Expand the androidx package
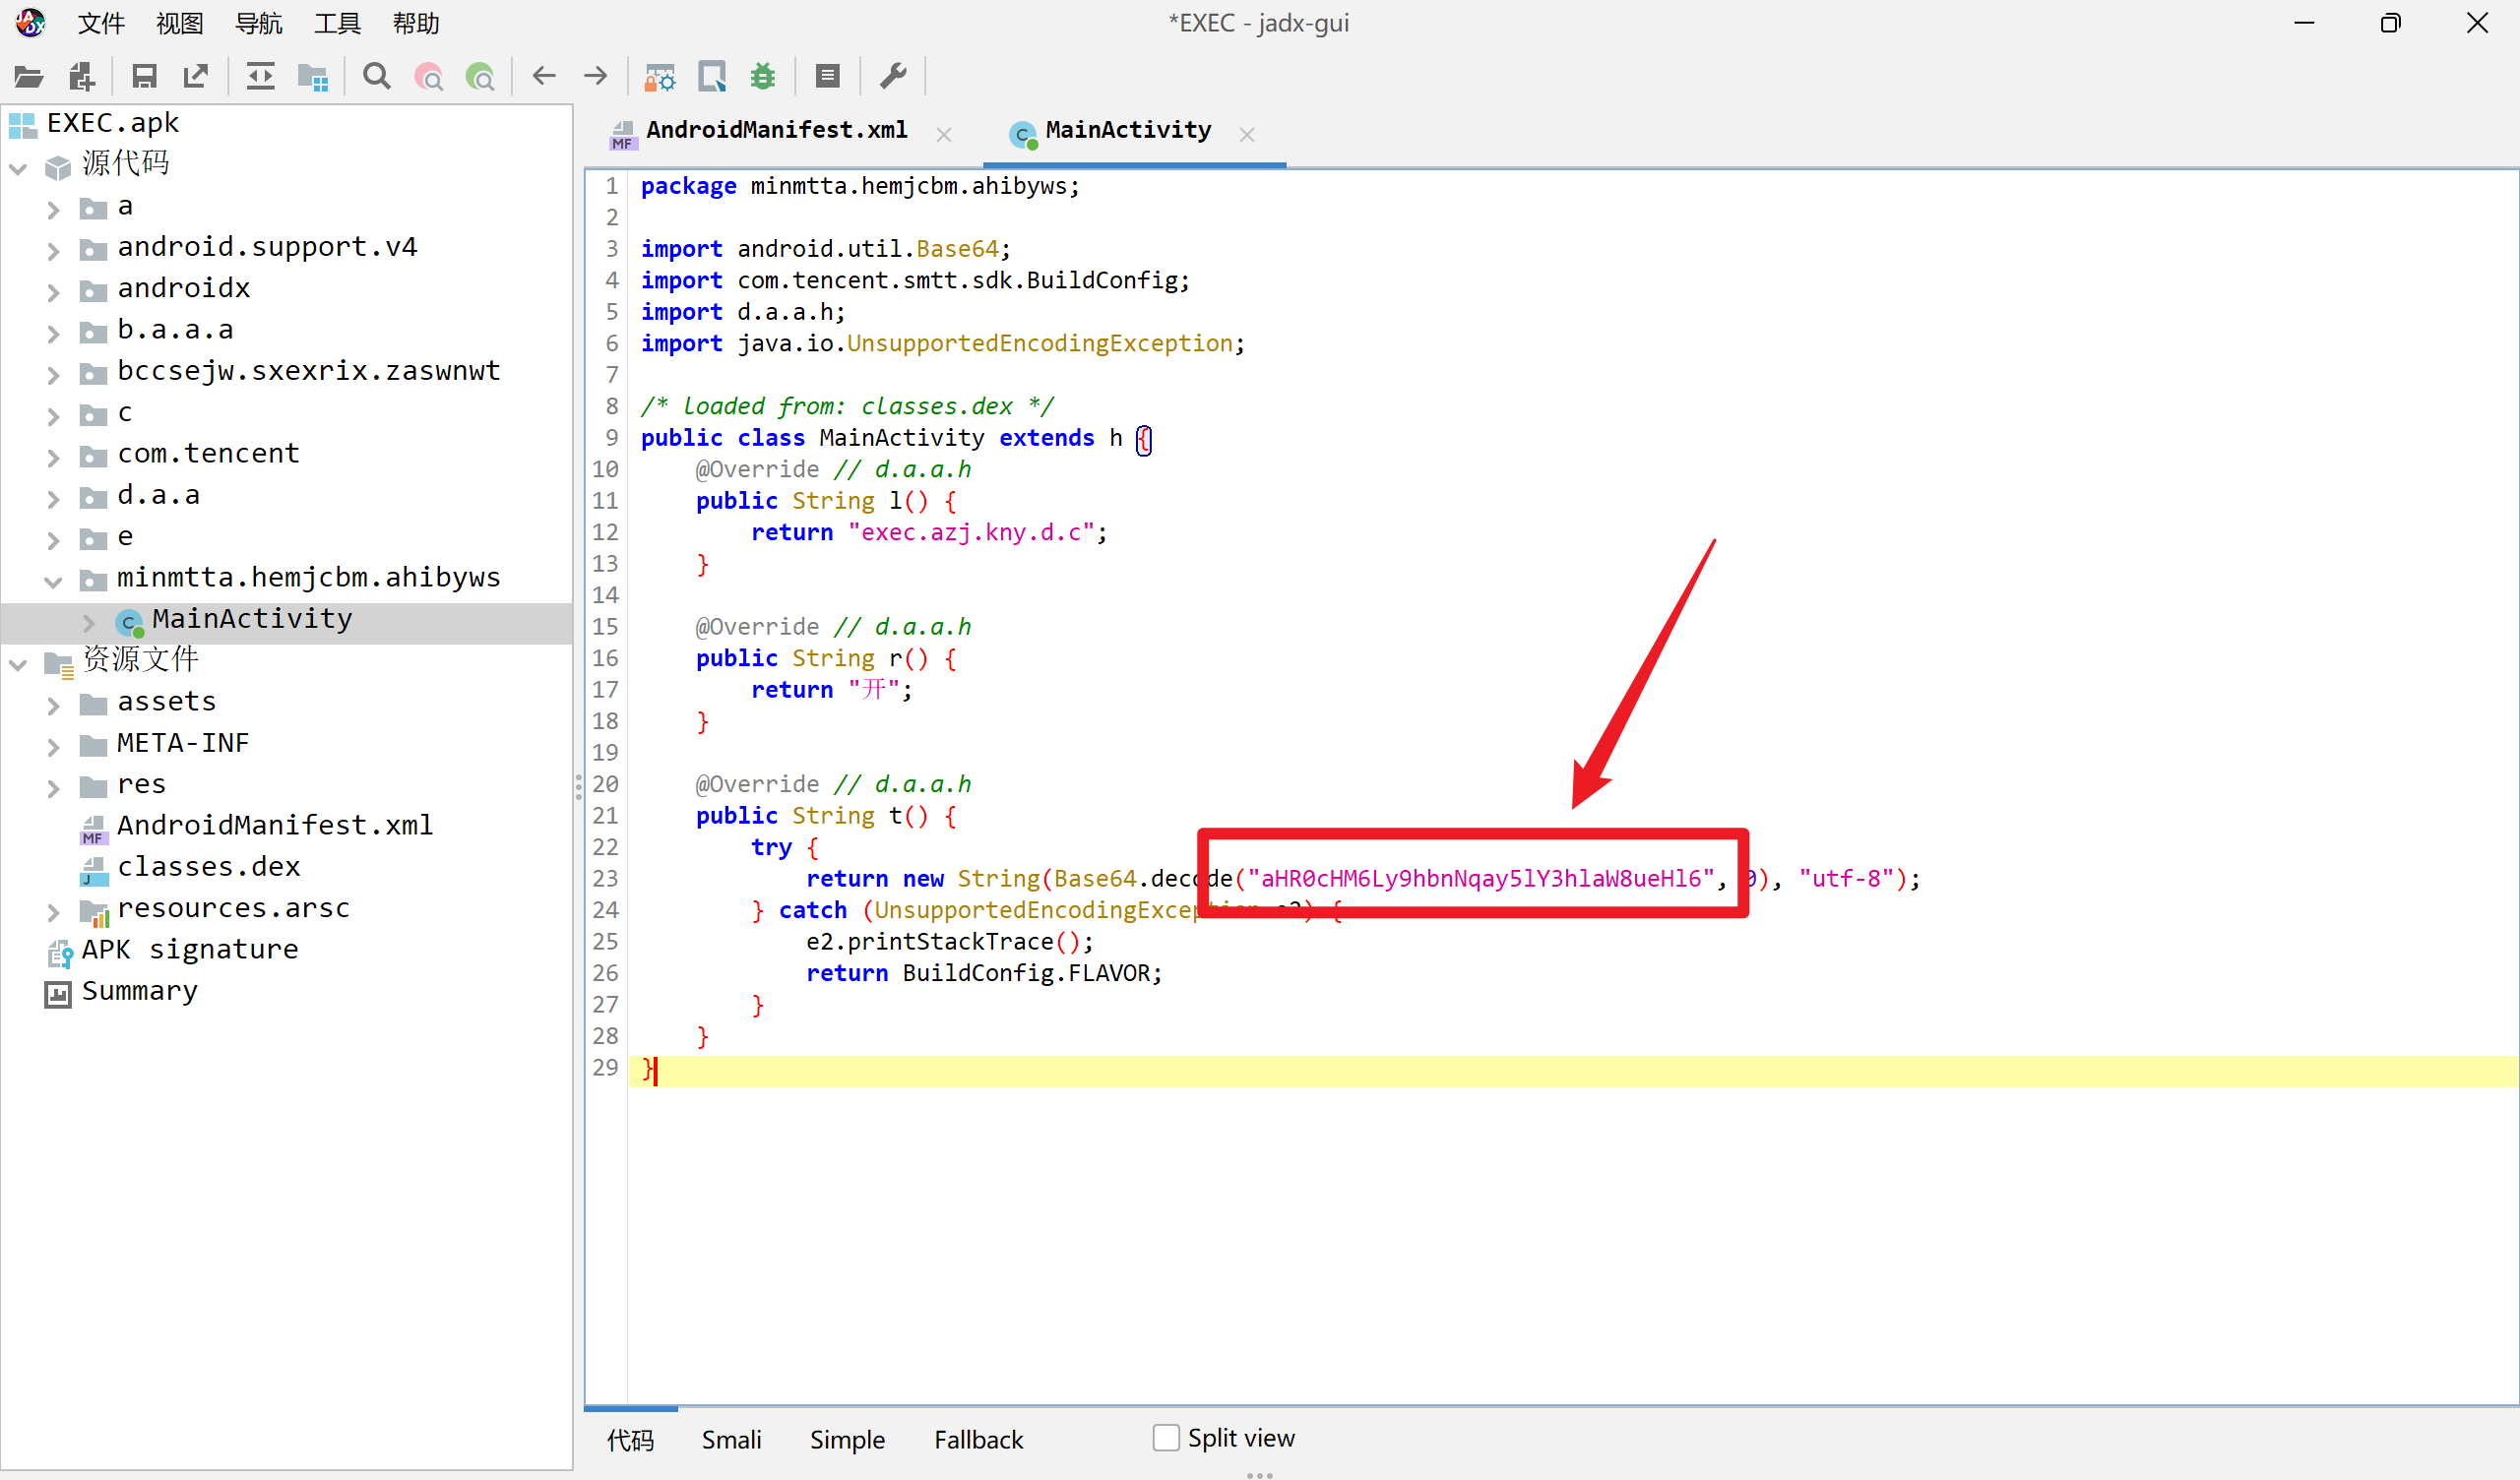The height and width of the screenshot is (1480, 2520). [53, 292]
